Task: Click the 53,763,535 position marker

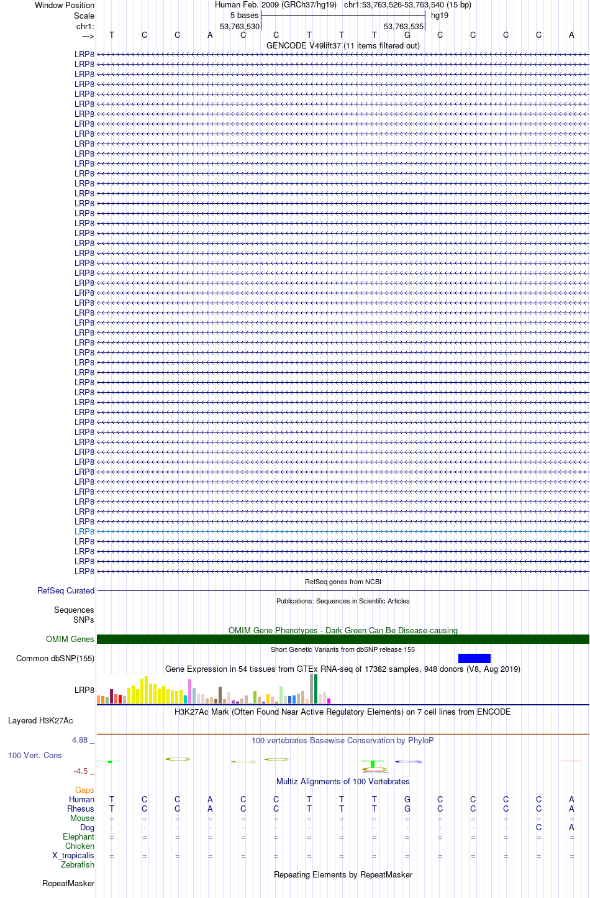Action: tap(404, 26)
